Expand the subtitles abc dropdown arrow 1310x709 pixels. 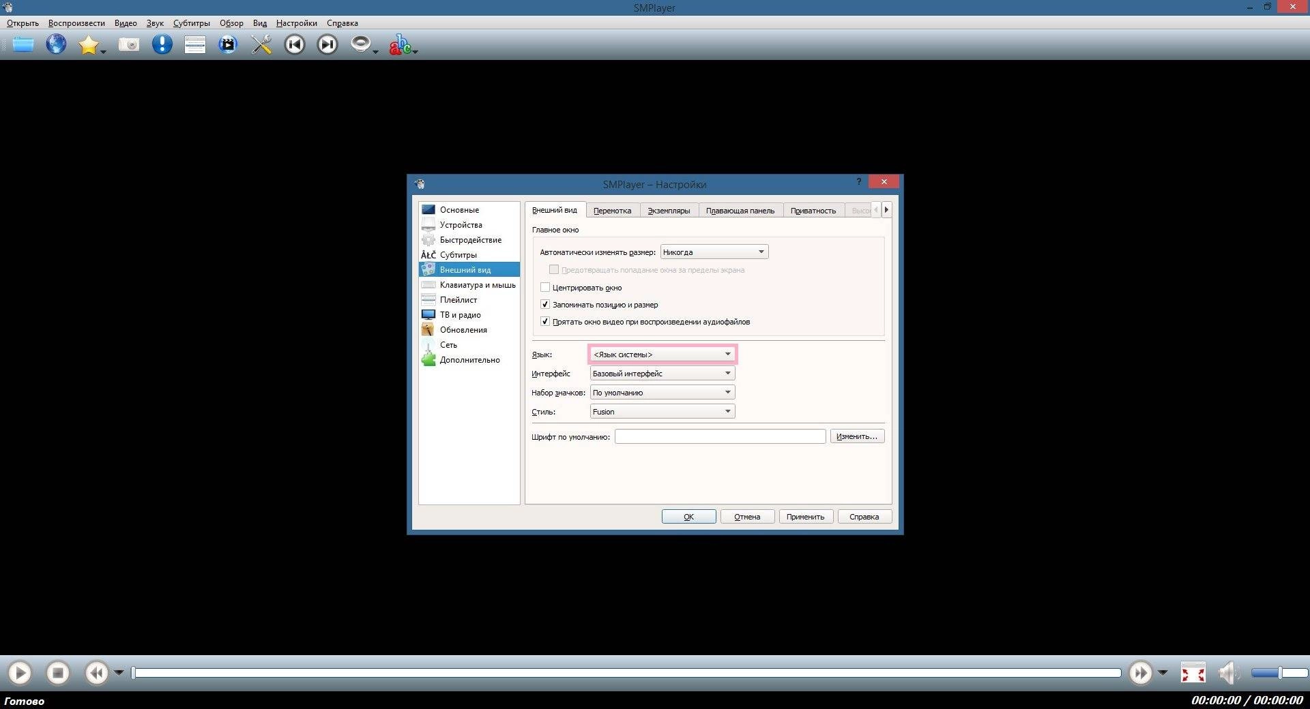tap(415, 51)
